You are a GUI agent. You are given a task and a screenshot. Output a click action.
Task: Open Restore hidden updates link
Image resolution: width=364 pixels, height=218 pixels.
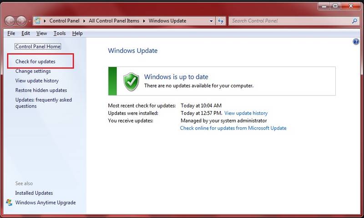coord(41,90)
